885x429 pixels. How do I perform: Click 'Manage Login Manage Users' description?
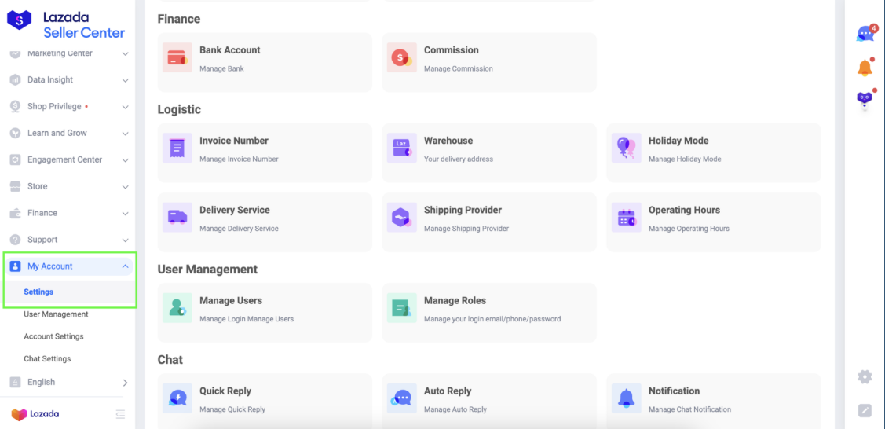pos(247,319)
